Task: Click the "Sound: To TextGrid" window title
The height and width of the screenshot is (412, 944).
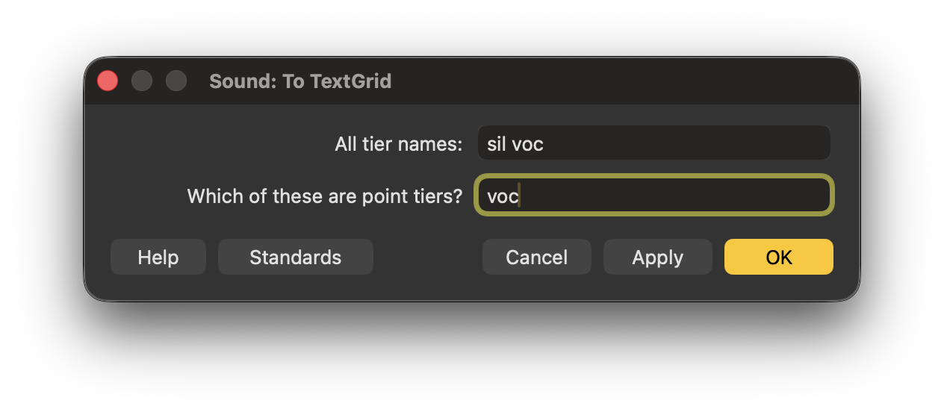Action: click(x=300, y=81)
